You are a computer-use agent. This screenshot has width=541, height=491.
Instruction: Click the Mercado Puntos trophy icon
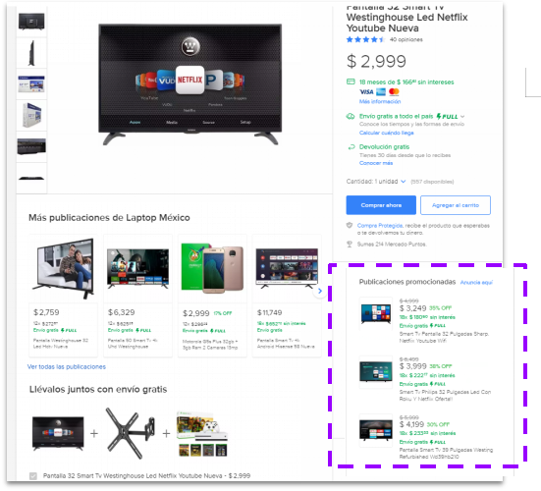click(x=350, y=245)
